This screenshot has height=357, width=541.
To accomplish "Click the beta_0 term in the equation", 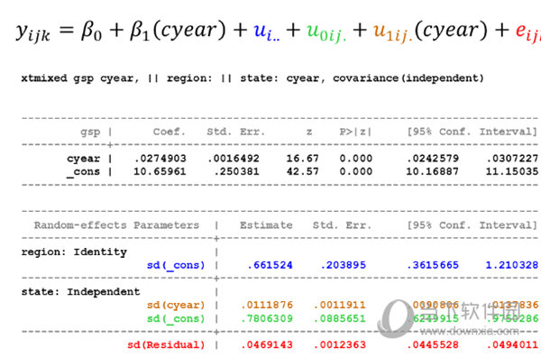I will click(91, 31).
